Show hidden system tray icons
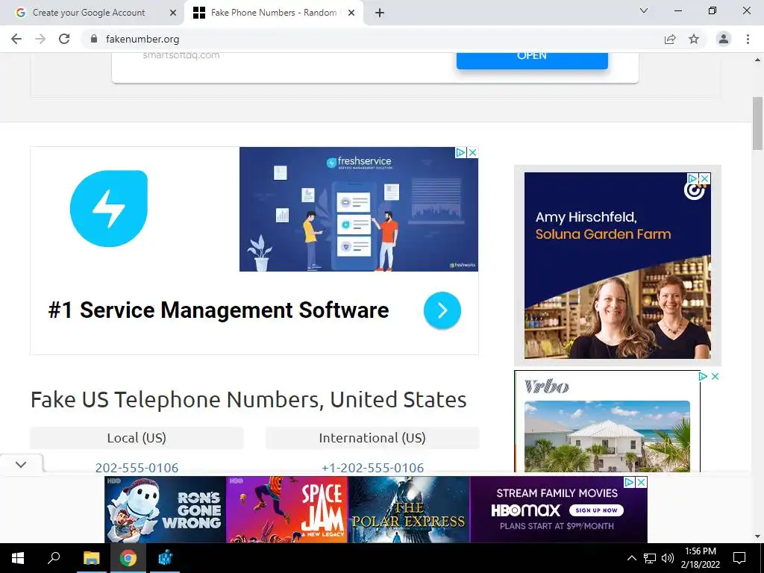764x573 pixels. (x=631, y=558)
